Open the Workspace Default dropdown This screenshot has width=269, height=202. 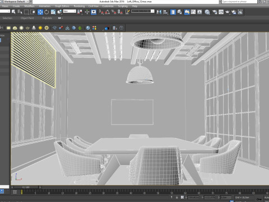pos(16,2)
